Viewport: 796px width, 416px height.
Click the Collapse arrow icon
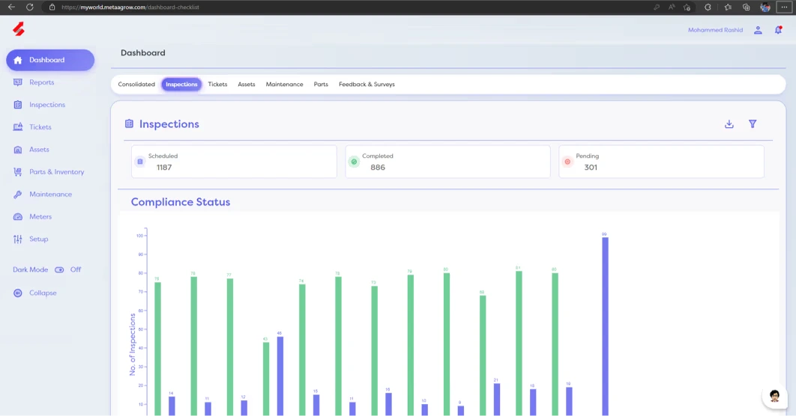[x=18, y=293]
